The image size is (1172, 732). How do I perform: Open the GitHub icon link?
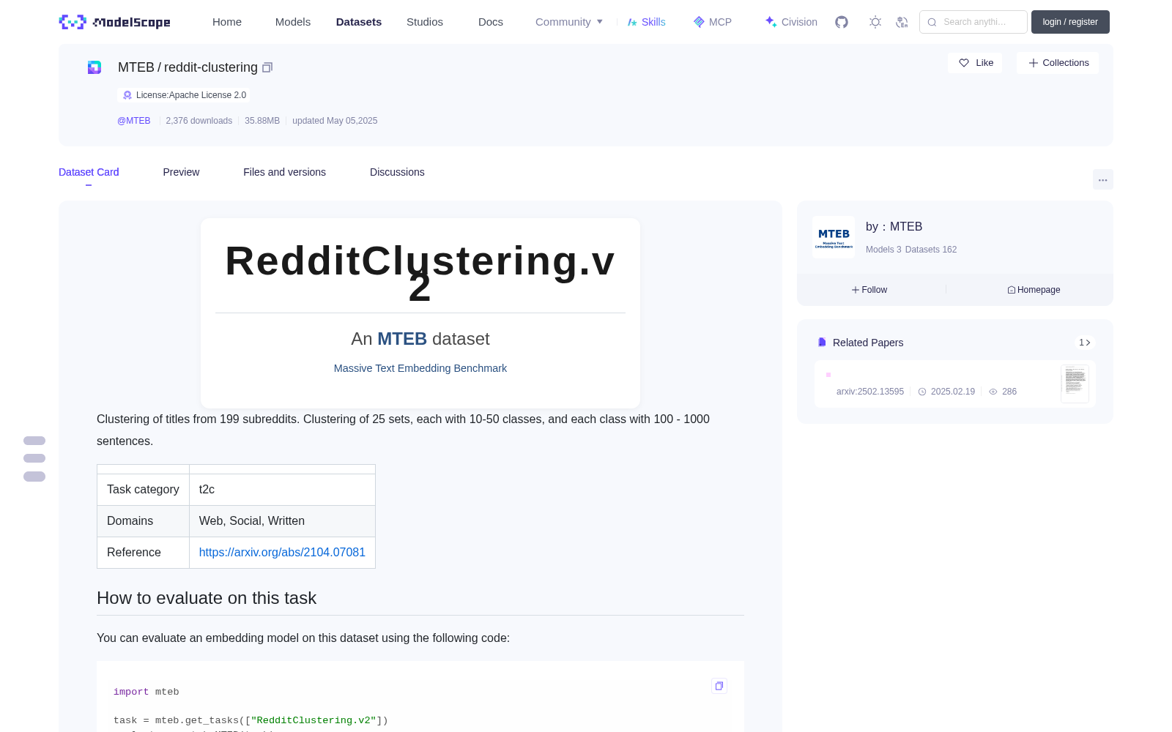click(x=842, y=22)
